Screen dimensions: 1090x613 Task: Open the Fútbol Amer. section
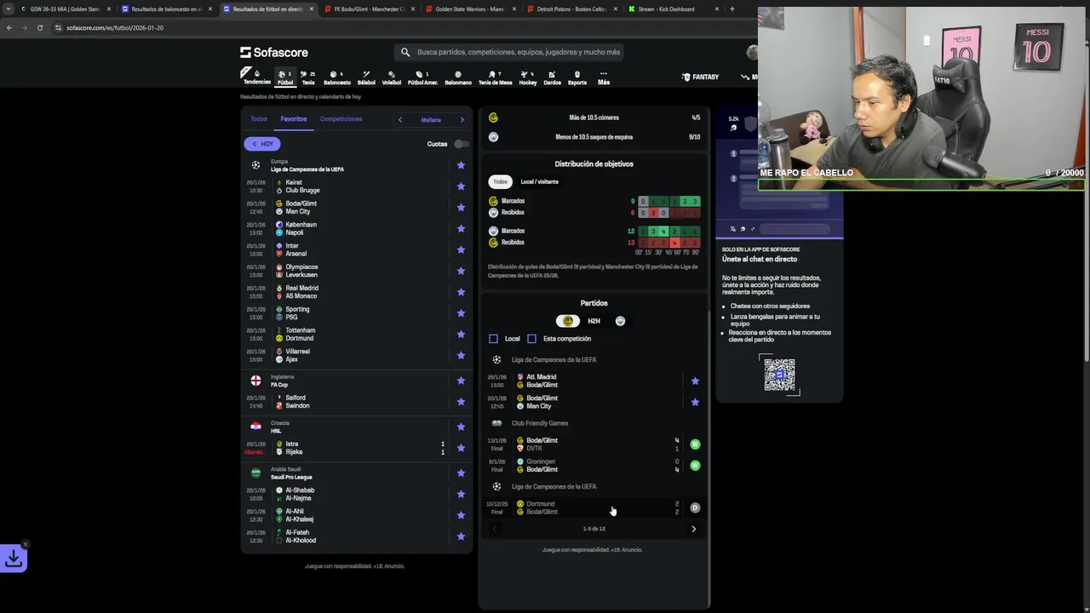[x=422, y=77]
